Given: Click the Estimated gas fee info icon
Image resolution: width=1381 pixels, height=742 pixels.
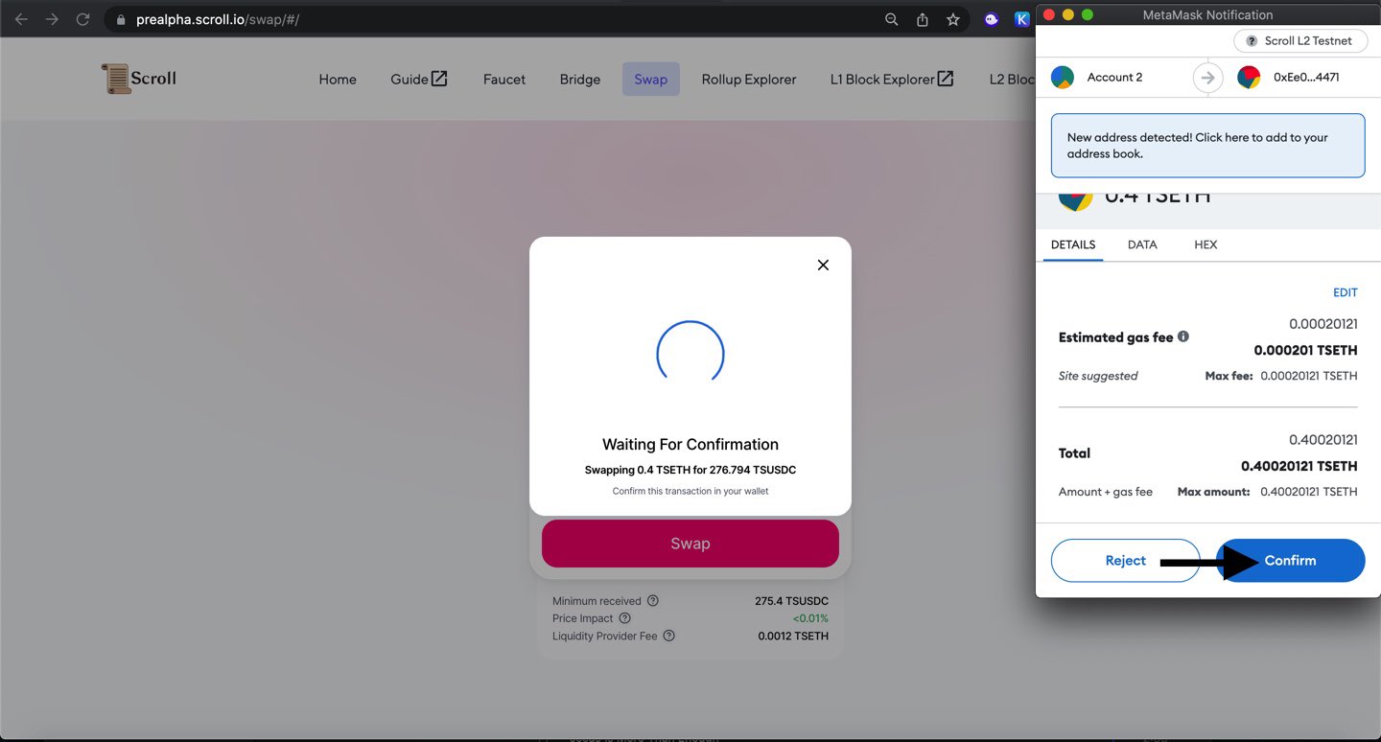Looking at the screenshot, I should [x=1183, y=336].
